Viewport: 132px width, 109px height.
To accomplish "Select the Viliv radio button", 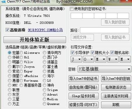I will pos(21,62).
